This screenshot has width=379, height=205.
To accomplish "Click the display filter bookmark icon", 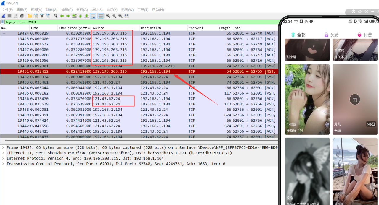I will click(x=2, y=22).
